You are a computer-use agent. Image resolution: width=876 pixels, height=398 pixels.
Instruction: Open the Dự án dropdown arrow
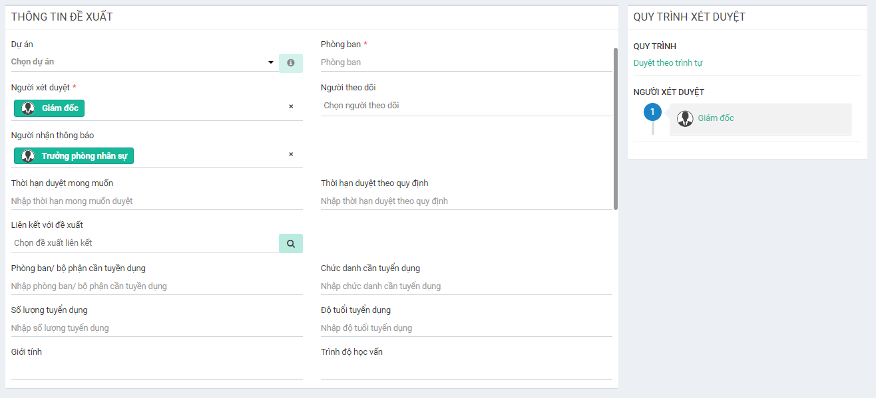(271, 62)
